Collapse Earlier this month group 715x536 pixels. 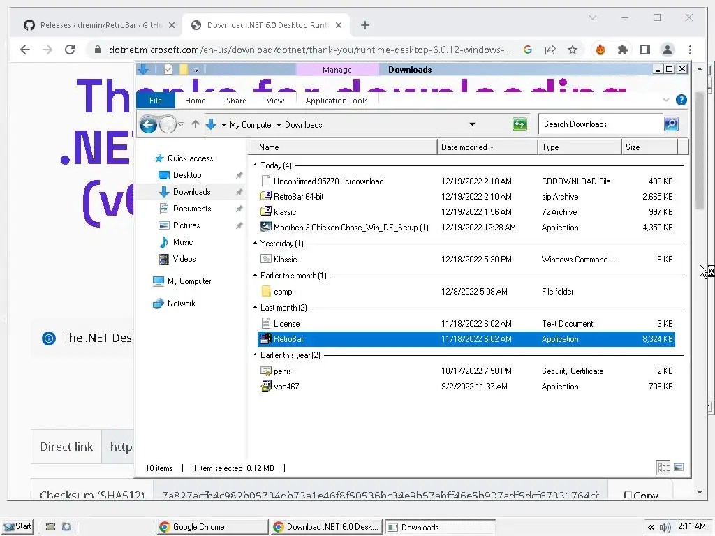255,275
